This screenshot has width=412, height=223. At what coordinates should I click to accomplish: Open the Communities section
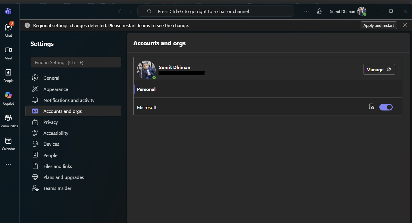[x=8, y=121]
